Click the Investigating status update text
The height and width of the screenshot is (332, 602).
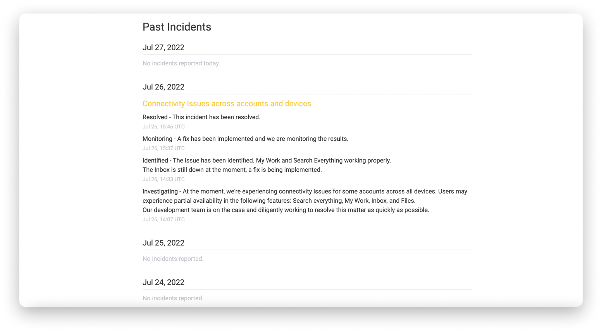point(305,192)
